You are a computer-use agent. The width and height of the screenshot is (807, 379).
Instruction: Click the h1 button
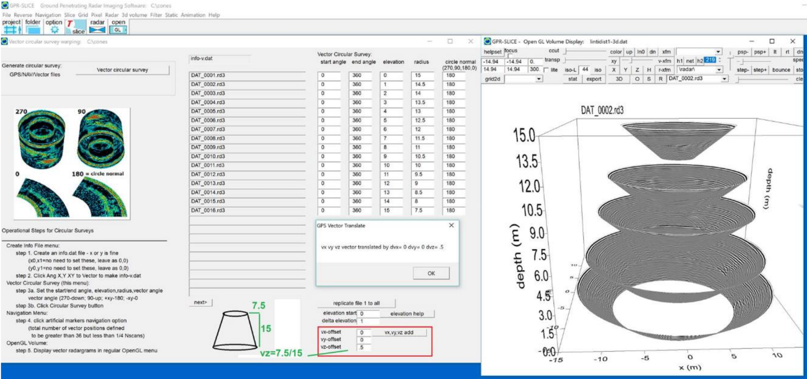coord(679,61)
